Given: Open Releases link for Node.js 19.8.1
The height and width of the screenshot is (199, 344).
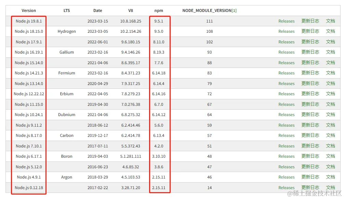Looking at the screenshot, I should pos(286,21).
